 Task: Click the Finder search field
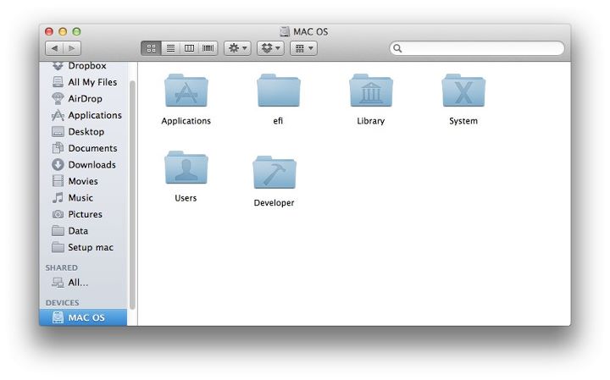click(x=477, y=48)
